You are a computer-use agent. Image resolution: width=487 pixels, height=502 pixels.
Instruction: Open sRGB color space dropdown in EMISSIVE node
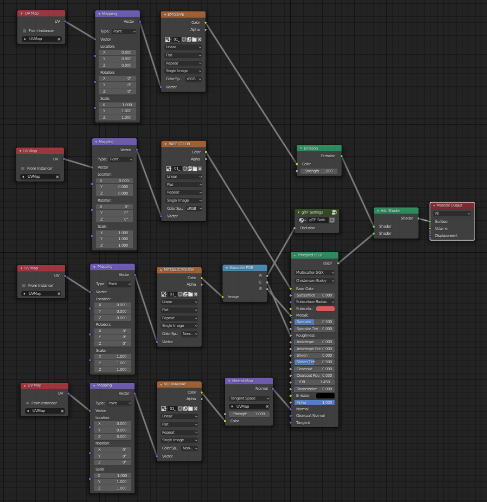click(x=194, y=79)
